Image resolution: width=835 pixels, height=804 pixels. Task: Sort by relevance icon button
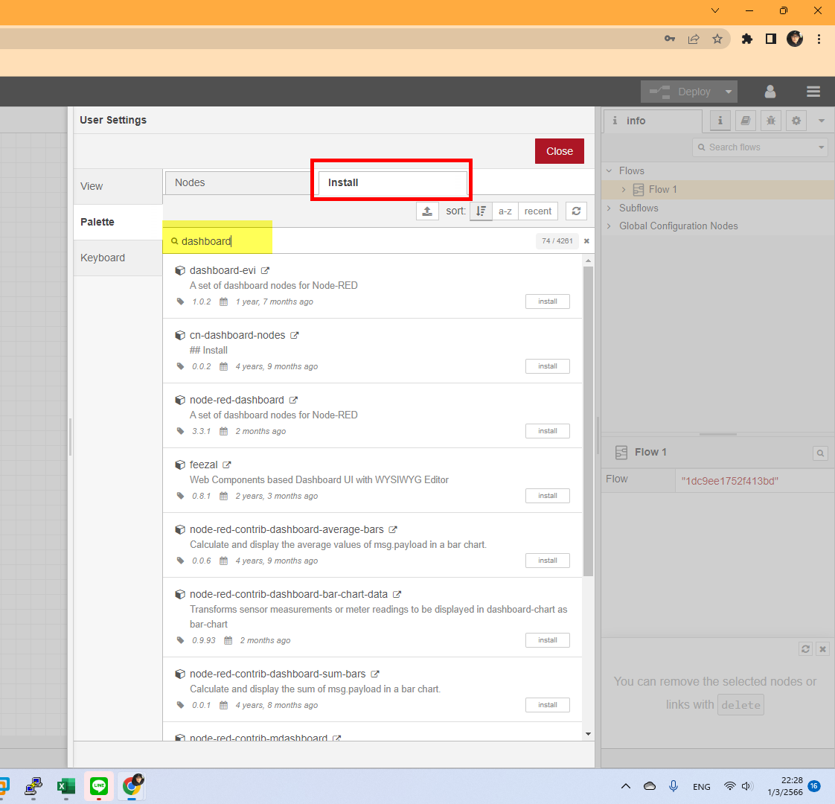coord(481,211)
